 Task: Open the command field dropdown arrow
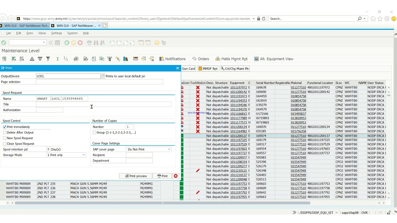click(44, 43)
